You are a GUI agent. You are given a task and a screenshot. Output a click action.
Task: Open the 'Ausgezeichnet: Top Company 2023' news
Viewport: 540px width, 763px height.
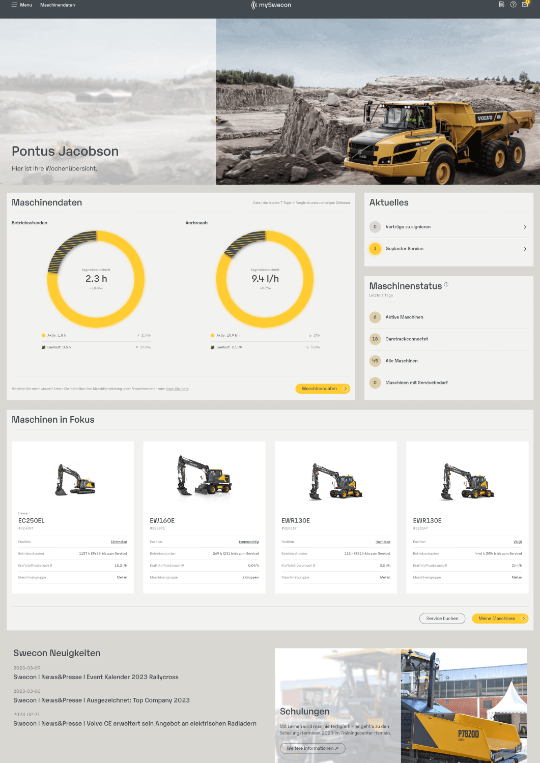[x=101, y=700]
